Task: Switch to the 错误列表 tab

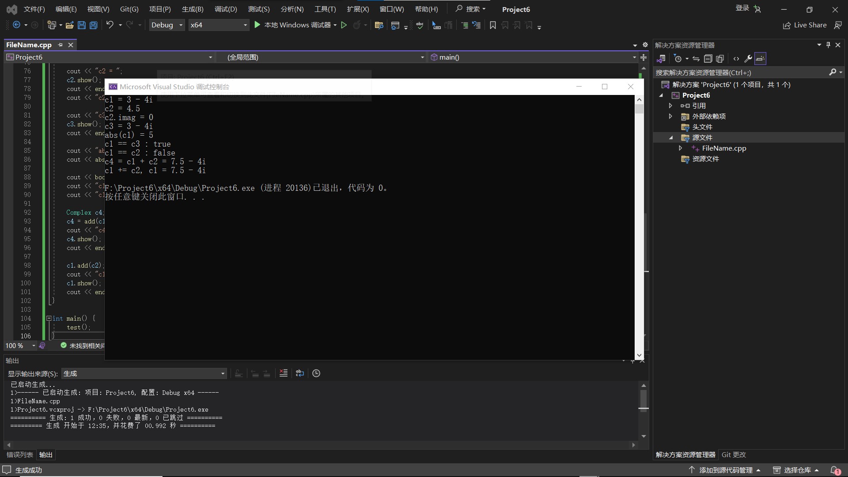Action: pyautogui.click(x=20, y=454)
